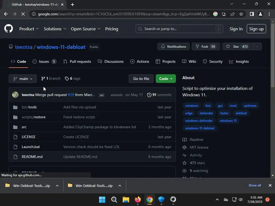The image size is (275, 206).
Task: Expand the Open Source menu
Action: (86, 29)
